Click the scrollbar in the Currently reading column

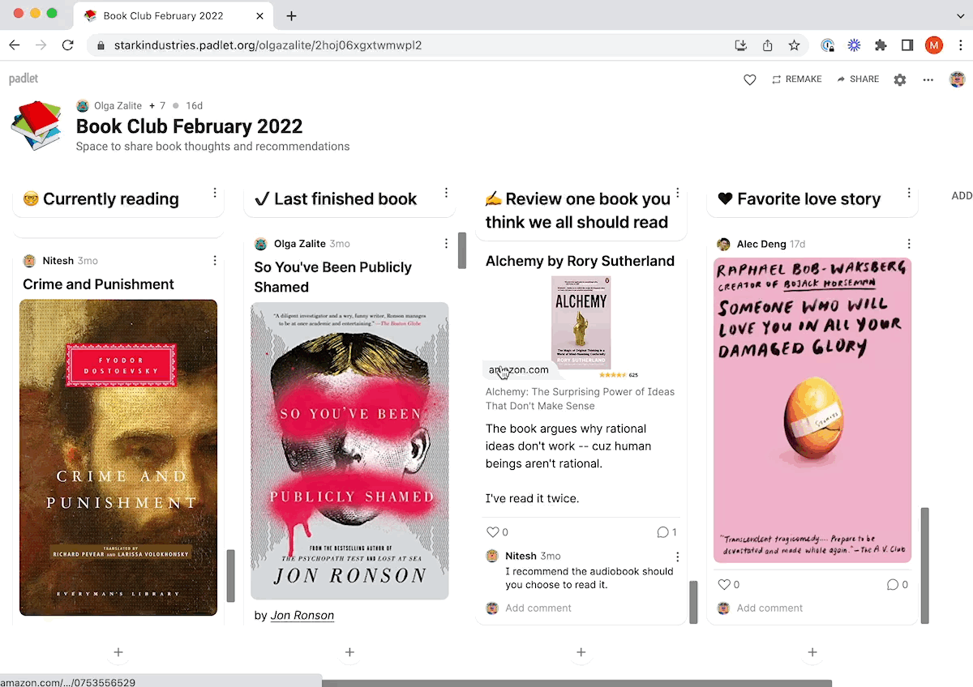click(x=230, y=576)
